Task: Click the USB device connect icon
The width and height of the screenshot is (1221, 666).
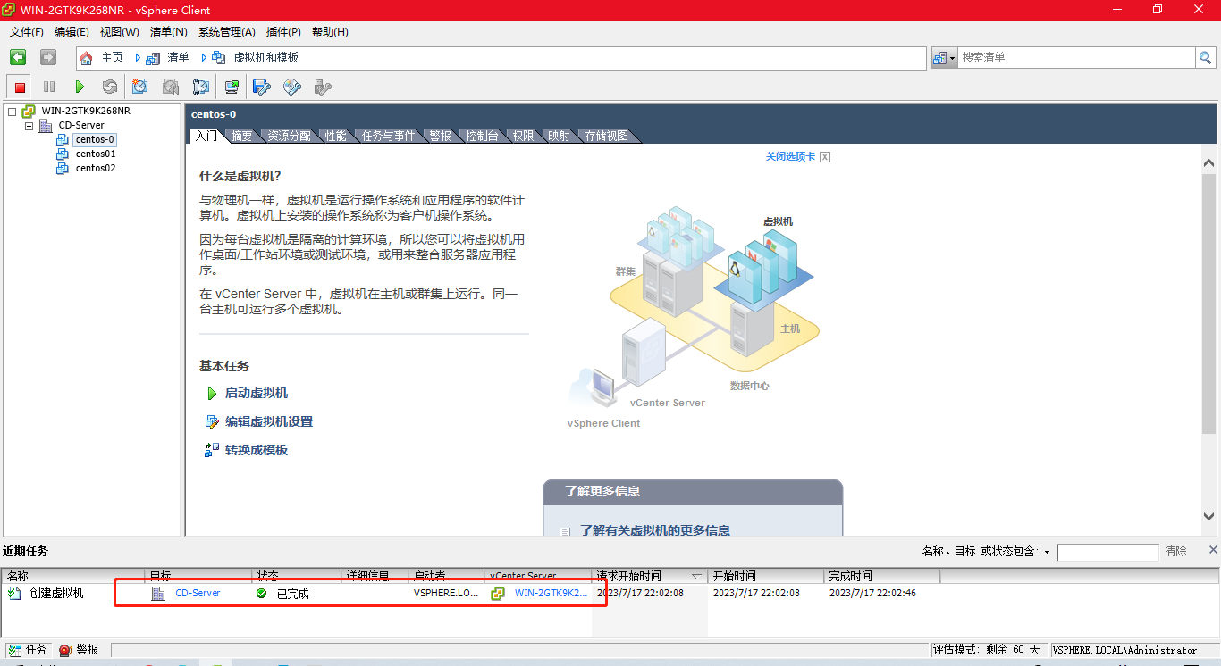Action: pyautogui.click(x=323, y=87)
